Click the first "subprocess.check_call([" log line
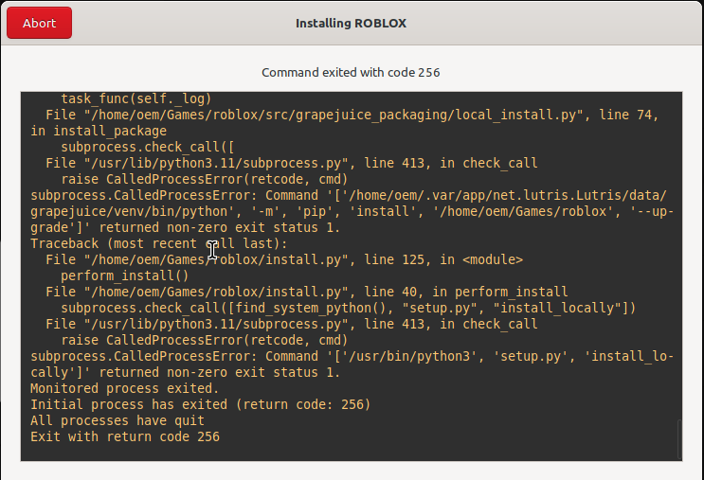Viewport: 704px width, 480px height. 147,147
